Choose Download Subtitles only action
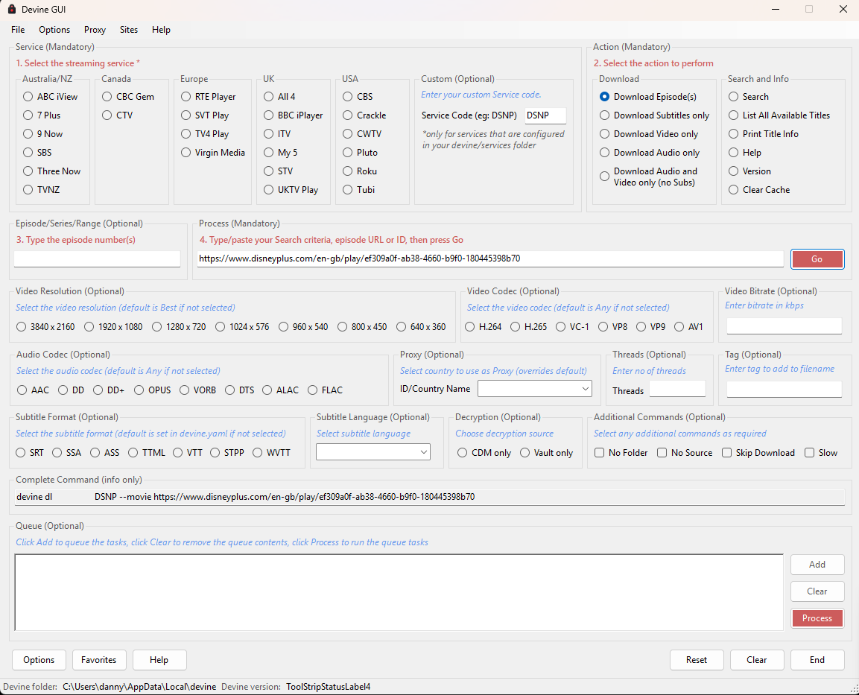This screenshot has width=859, height=695. pos(655,115)
